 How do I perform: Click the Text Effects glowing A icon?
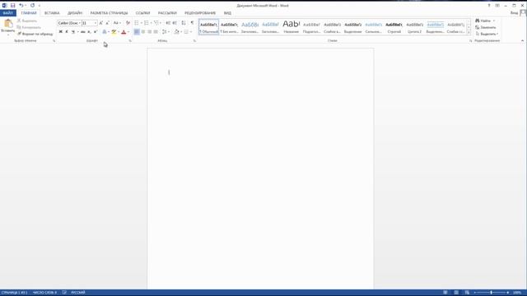coord(105,32)
